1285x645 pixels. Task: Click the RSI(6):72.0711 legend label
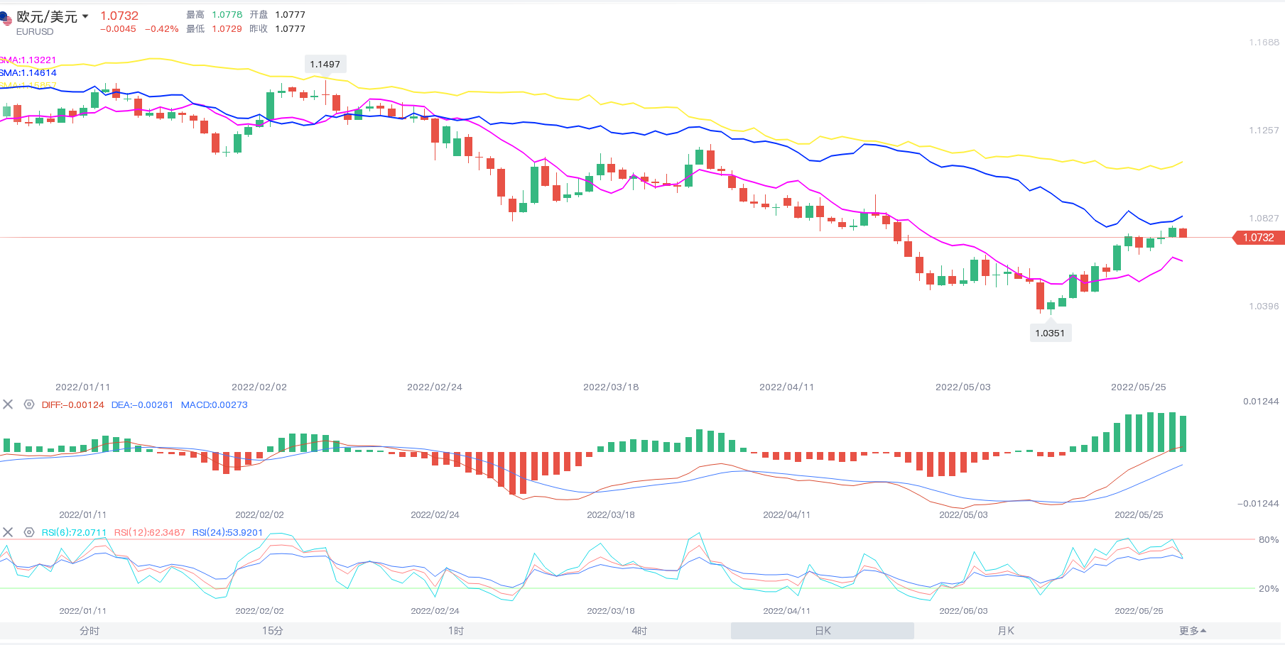(x=74, y=532)
